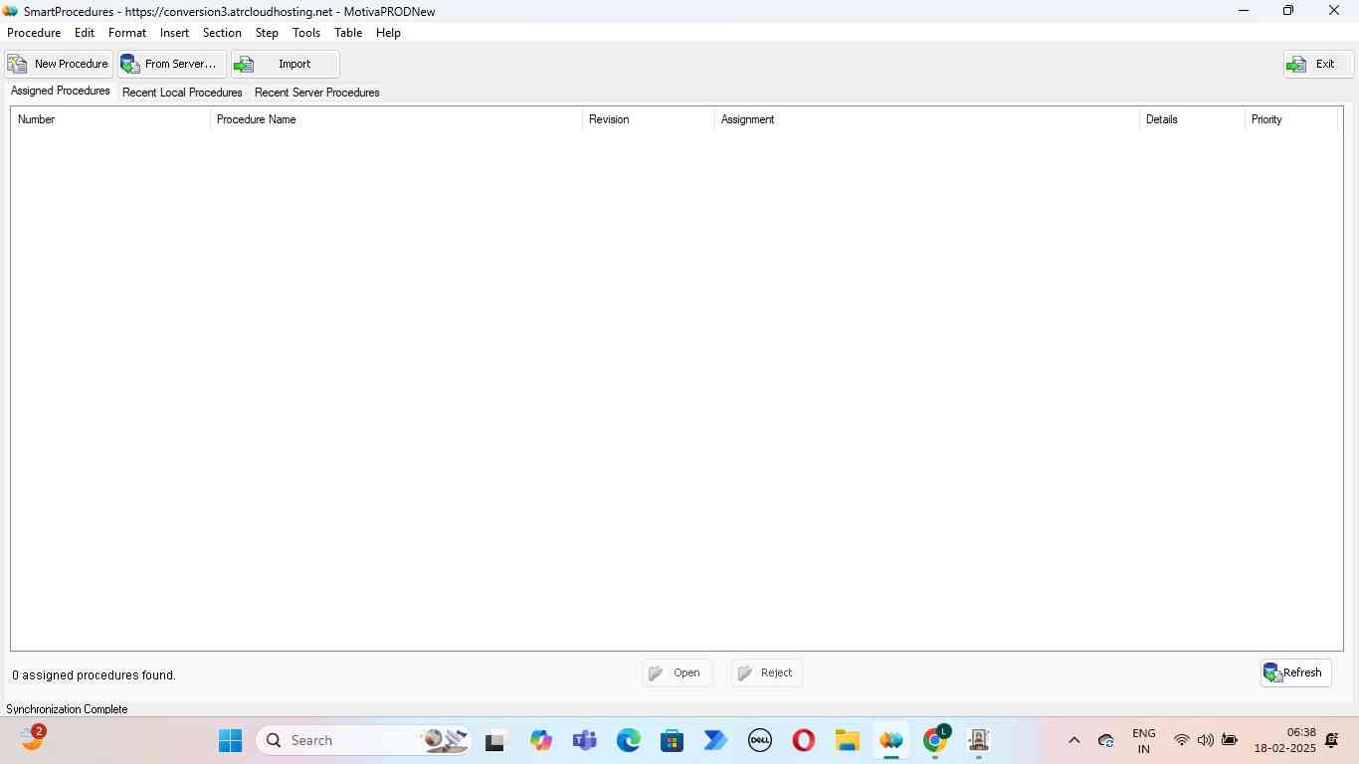Open Task View from the taskbar
The width and height of the screenshot is (1359, 764).
(x=495, y=741)
